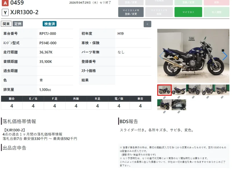Click the 車台番号 label
Image resolution: width=232 pixels, height=174 pixels.
pyautogui.click(x=10, y=34)
